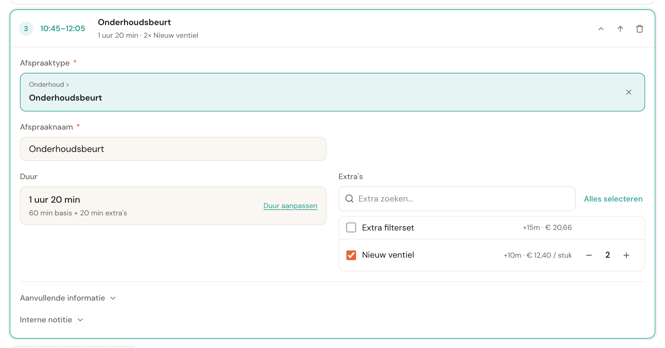Click the Extra filterset price +15m · € 20,66
Viewport: 665px width, 348px height.
(547, 227)
